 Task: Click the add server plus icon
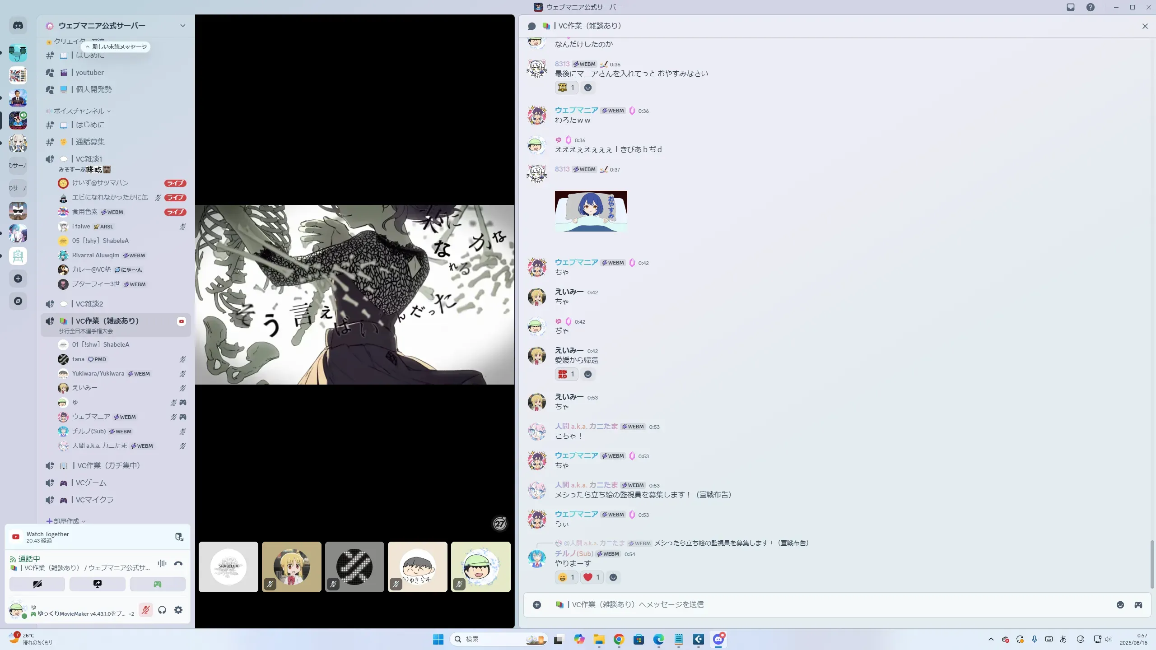pos(18,279)
